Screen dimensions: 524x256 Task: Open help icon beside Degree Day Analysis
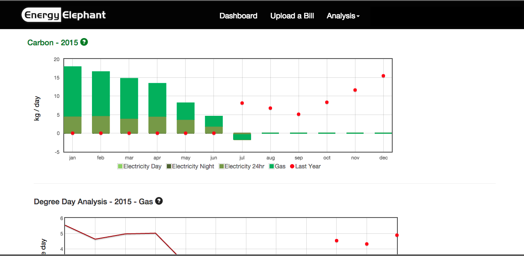coord(159,201)
